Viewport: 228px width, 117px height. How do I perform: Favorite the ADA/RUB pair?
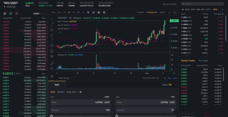click(182, 17)
